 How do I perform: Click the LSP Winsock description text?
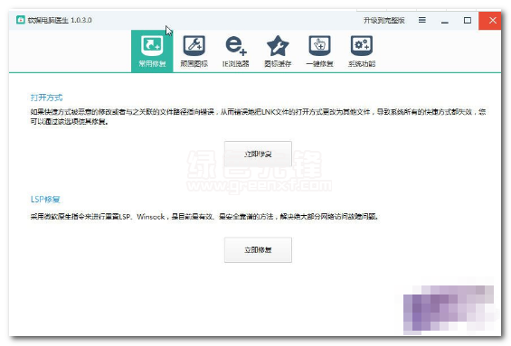(204, 217)
